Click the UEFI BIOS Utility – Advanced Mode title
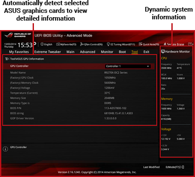This screenshot has height=177, width=195. [64, 36]
